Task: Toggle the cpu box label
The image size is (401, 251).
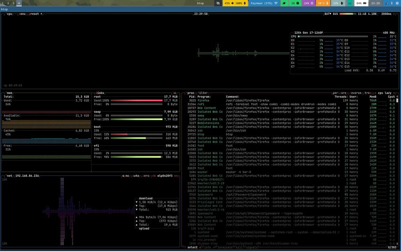Action: coord(9,14)
